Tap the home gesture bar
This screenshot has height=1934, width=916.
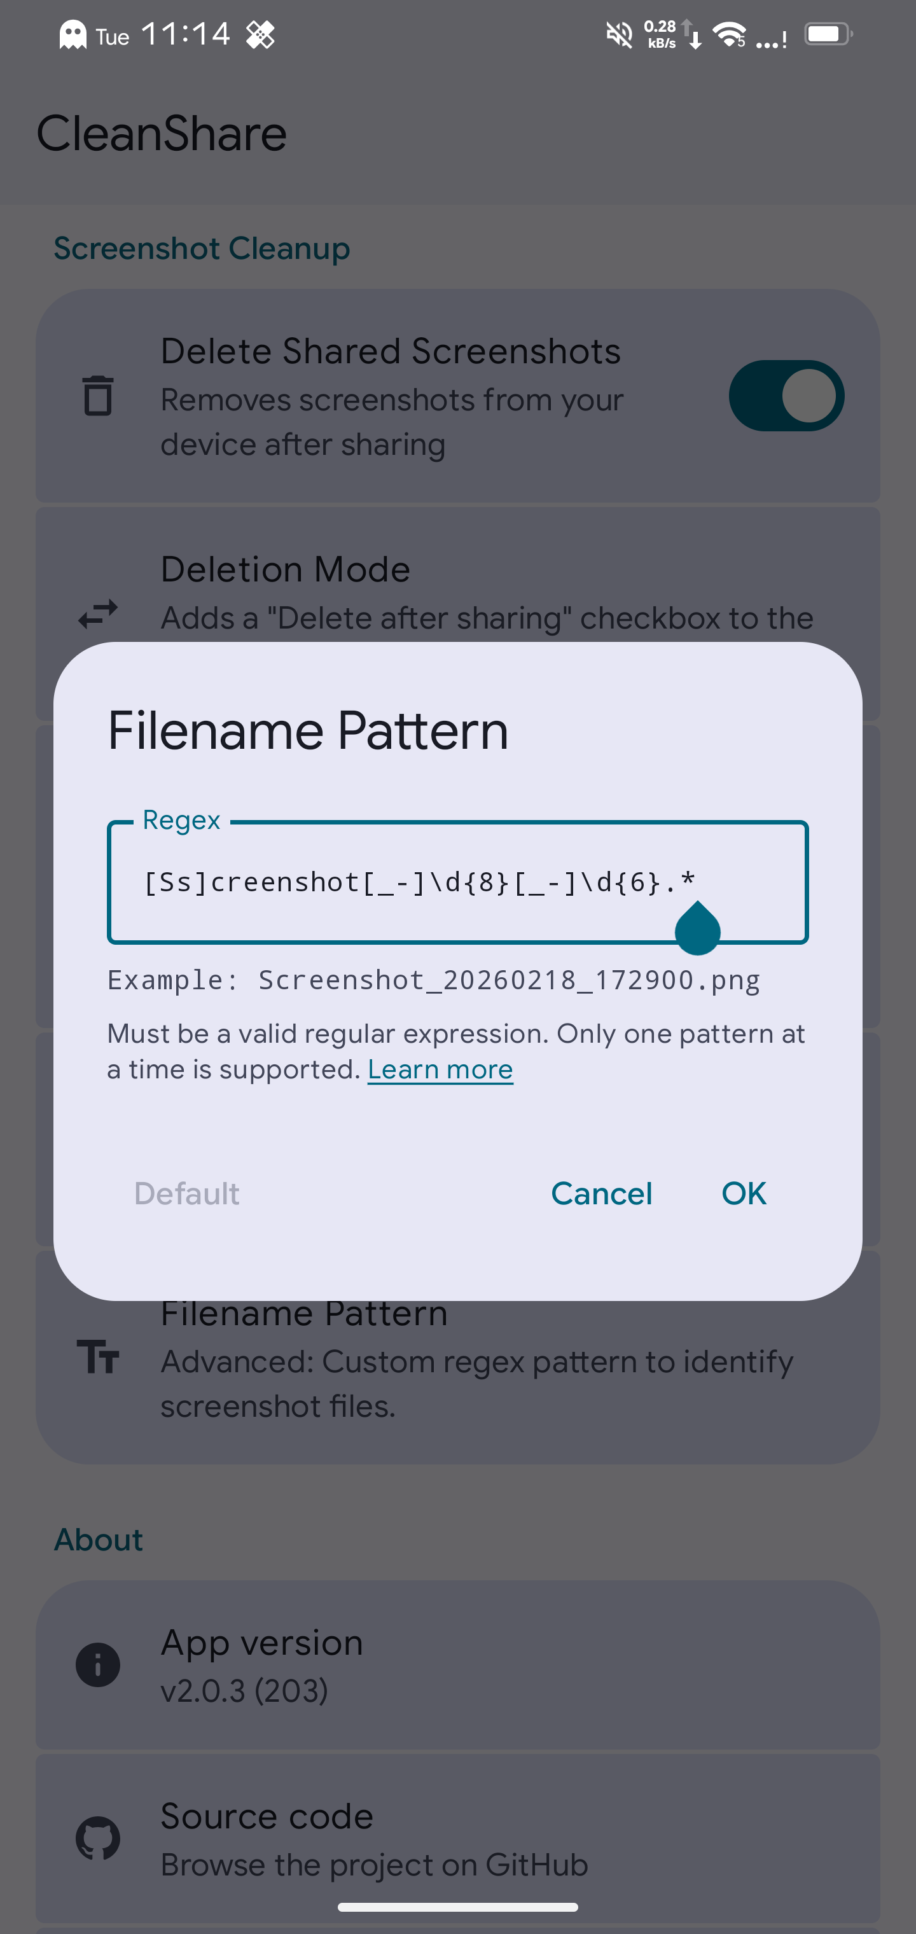click(x=458, y=1907)
